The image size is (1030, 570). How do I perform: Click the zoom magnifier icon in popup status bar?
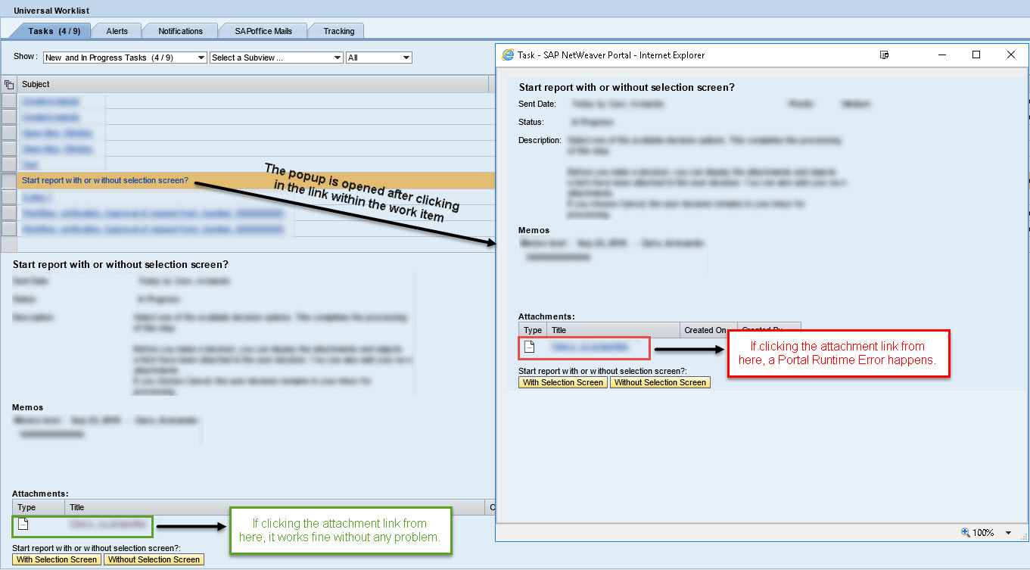[965, 533]
